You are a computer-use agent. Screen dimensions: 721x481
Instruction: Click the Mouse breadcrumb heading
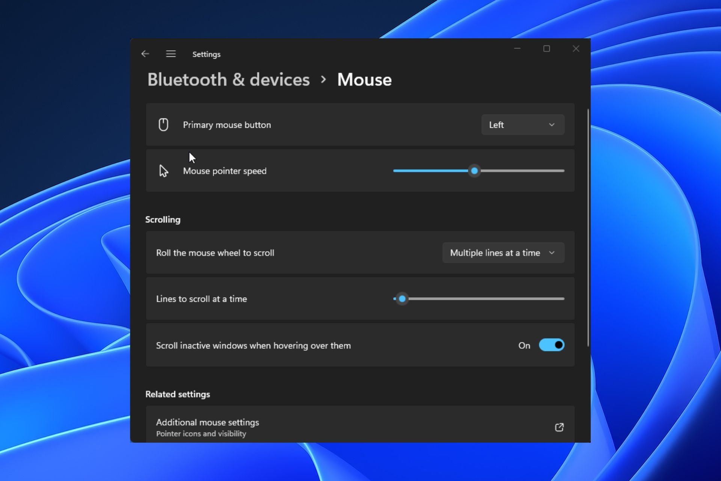point(364,80)
